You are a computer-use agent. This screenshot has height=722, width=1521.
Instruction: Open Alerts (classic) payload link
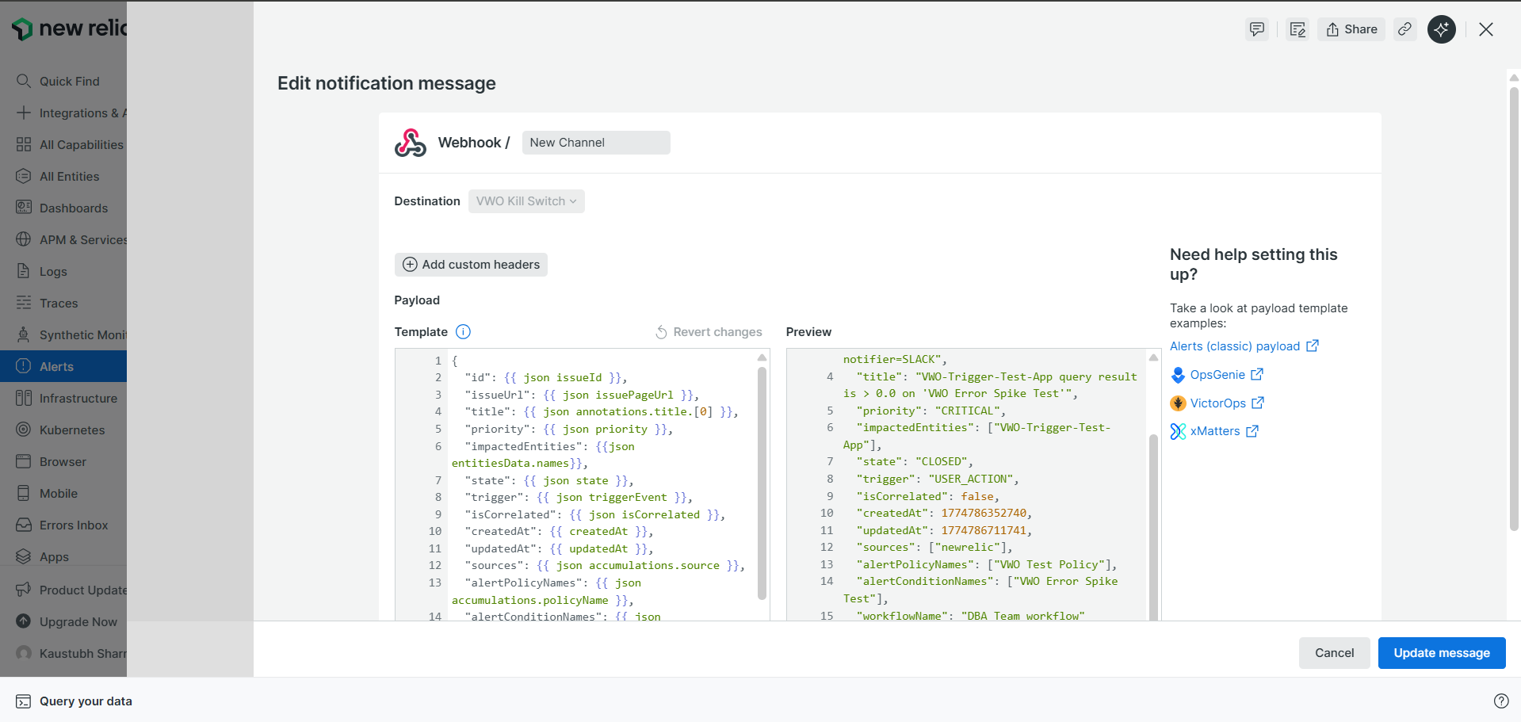point(1244,346)
